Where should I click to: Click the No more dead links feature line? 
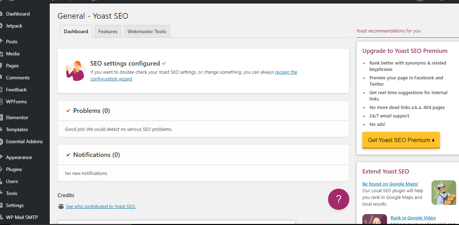[407, 107]
